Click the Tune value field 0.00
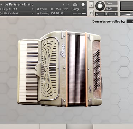The width and height of the screenshot is (133, 129). pos(111,8)
